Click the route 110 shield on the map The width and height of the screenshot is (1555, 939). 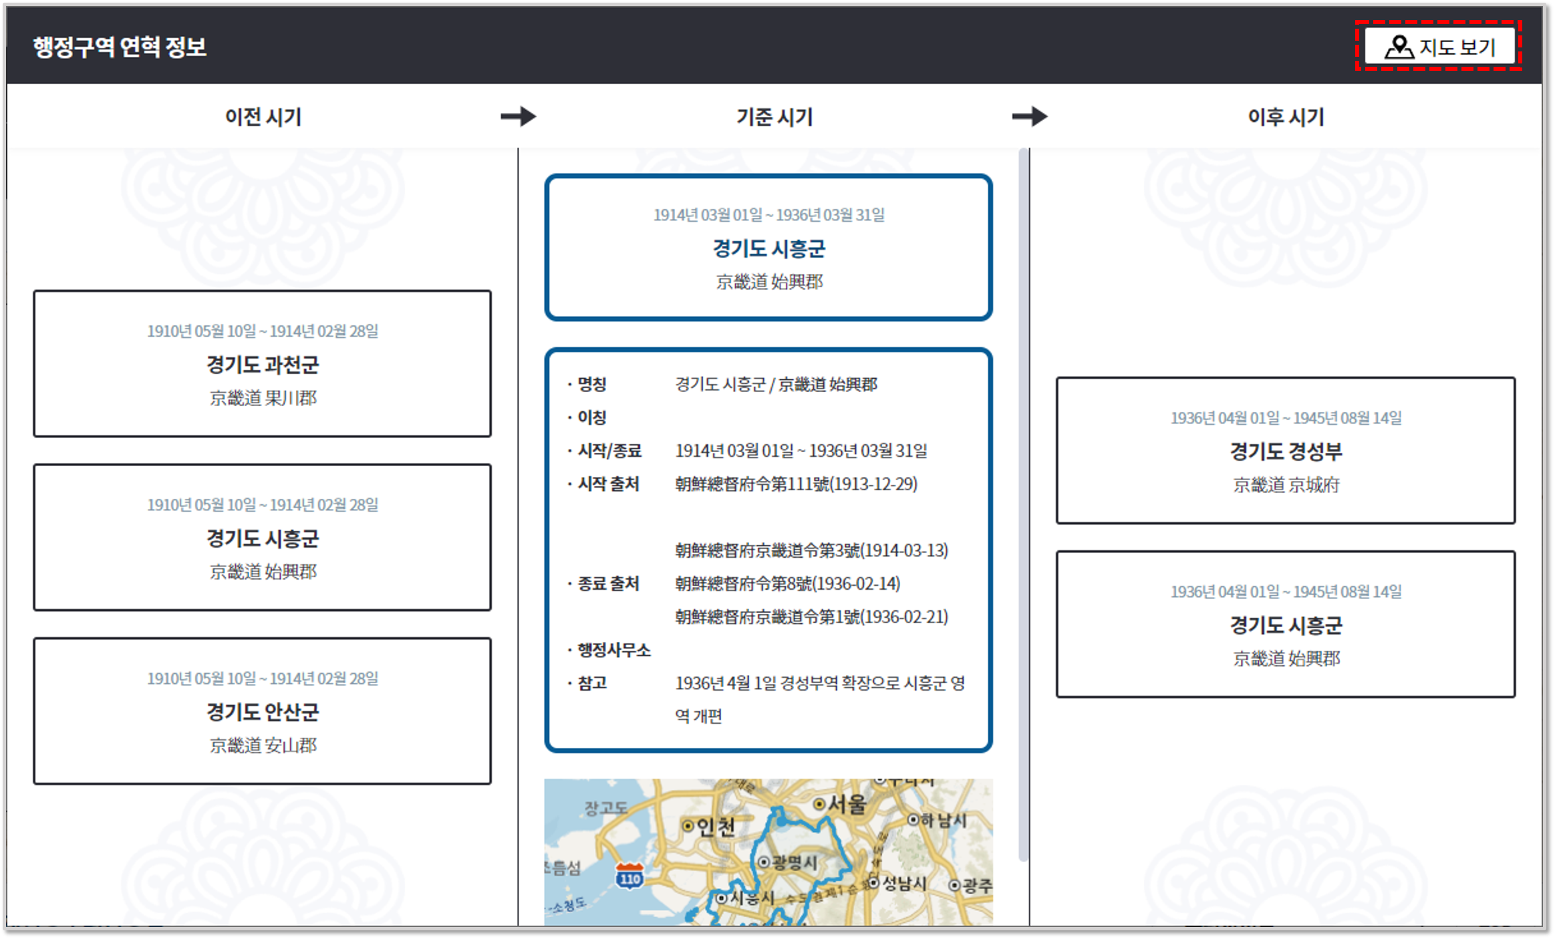click(x=629, y=876)
